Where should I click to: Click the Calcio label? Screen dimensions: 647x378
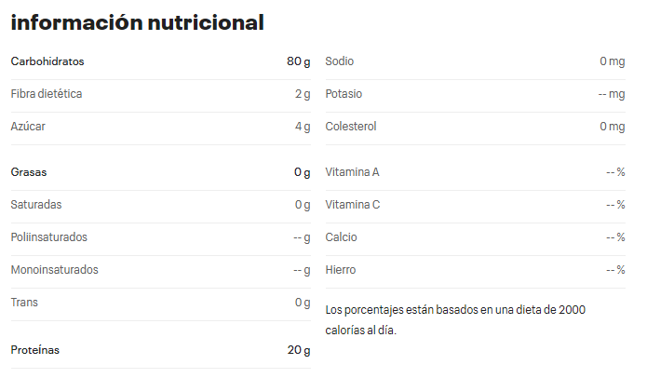click(x=341, y=237)
